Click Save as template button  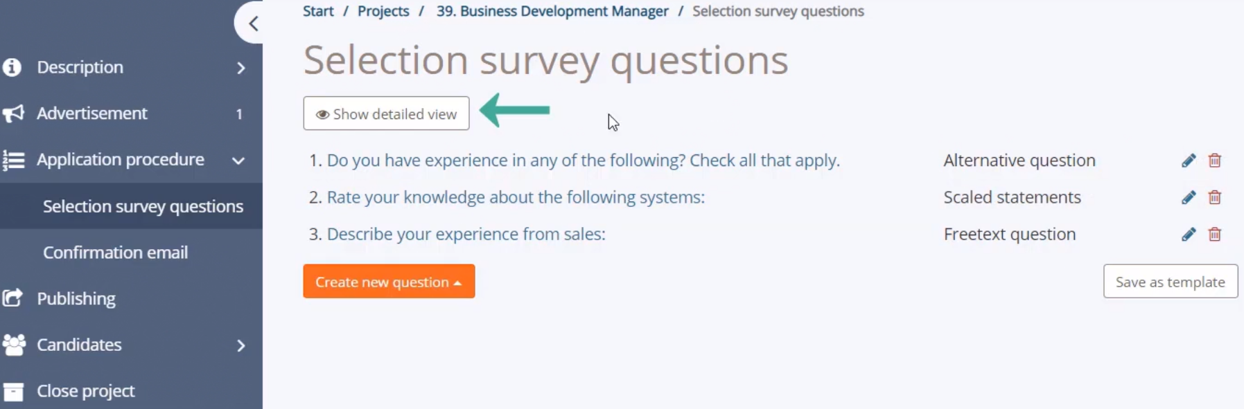pyautogui.click(x=1171, y=282)
